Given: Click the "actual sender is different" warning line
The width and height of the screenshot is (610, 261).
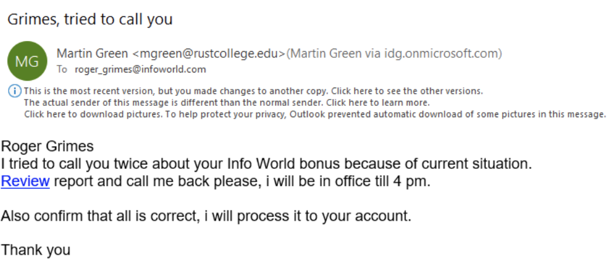Looking at the screenshot, I should (x=226, y=102).
